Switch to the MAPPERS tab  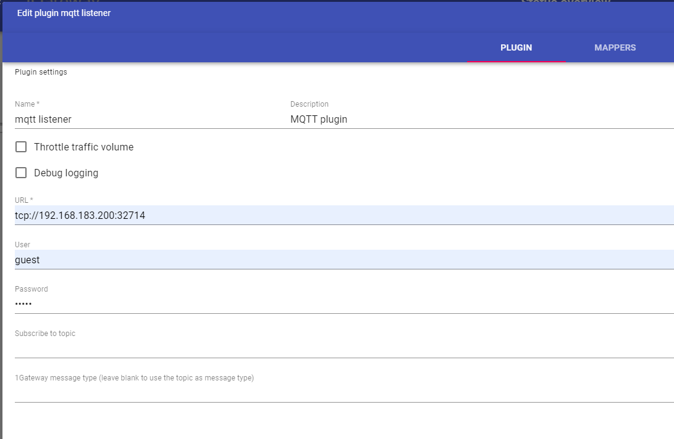[x=615, y=47]
